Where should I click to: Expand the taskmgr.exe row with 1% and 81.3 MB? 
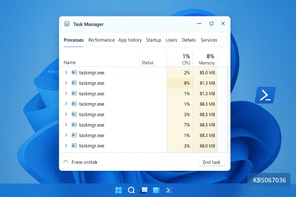tap(66, 93)
